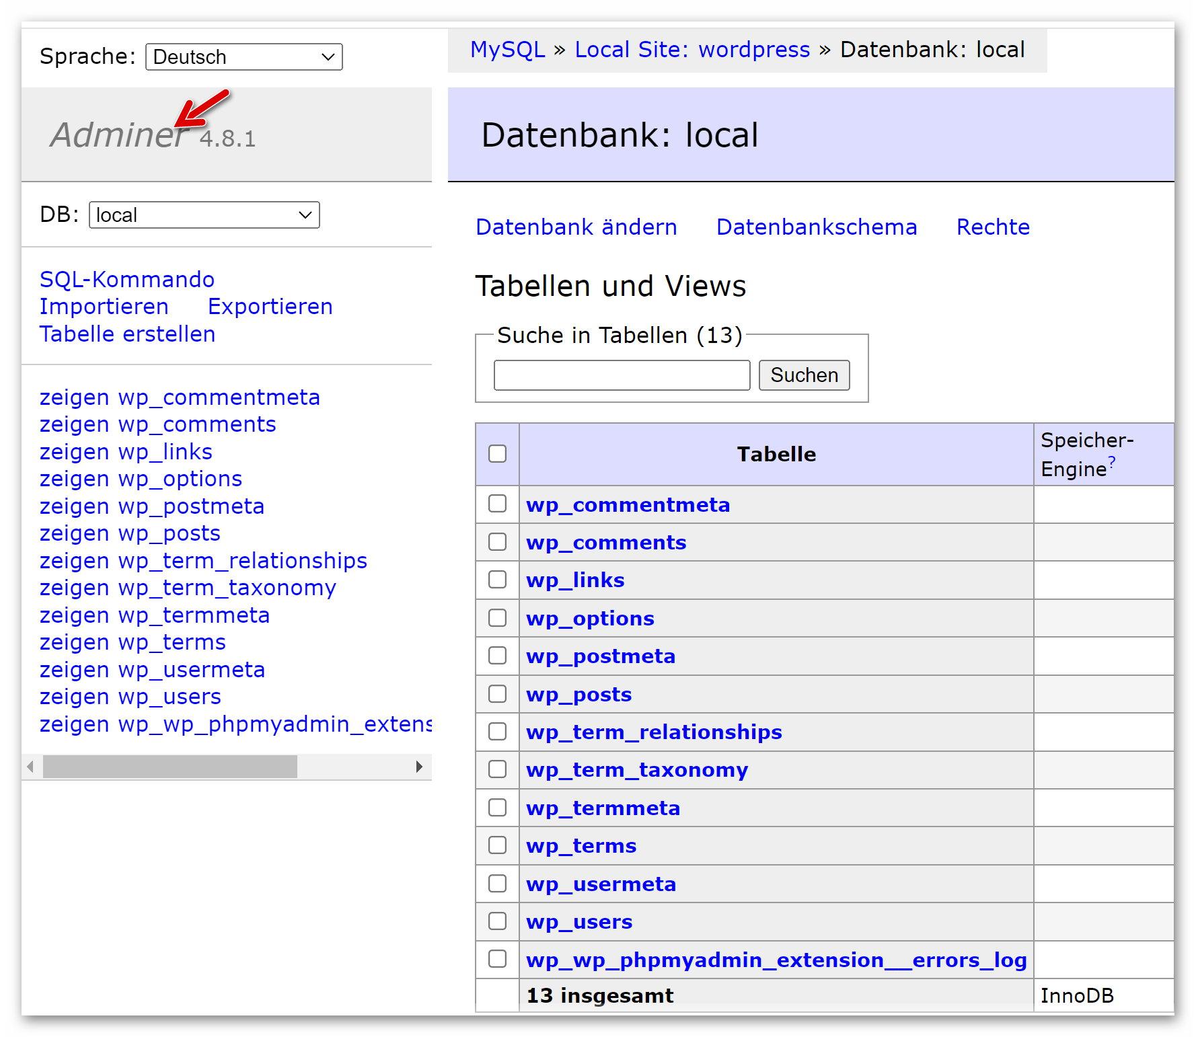
Task: Click left arrow of horizontal scrollbar
Action: 30,767
